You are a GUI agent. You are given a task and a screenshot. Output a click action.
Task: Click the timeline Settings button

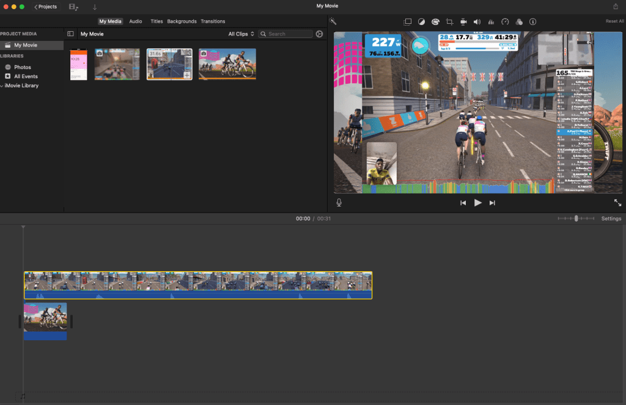tap(611, 219)
